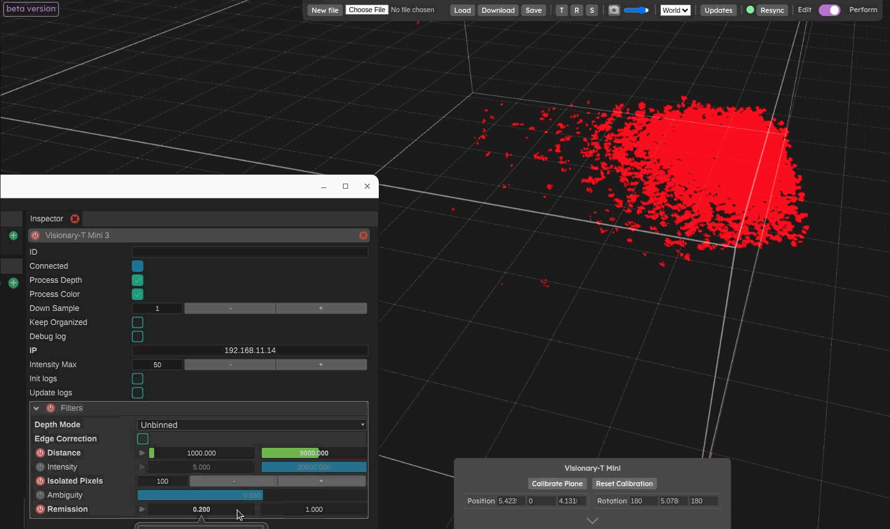
Task: Click the IP address input field
Action: pyautogui.click(x=250, y=351)
